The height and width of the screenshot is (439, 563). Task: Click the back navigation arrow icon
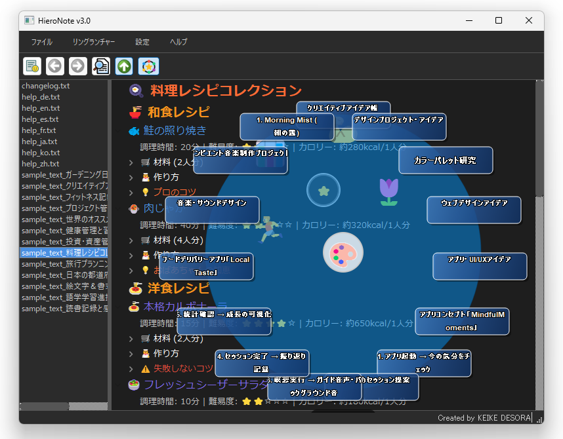[54, 66]
